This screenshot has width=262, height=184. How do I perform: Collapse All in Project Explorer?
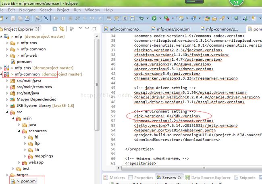click(x=55, y=29)
